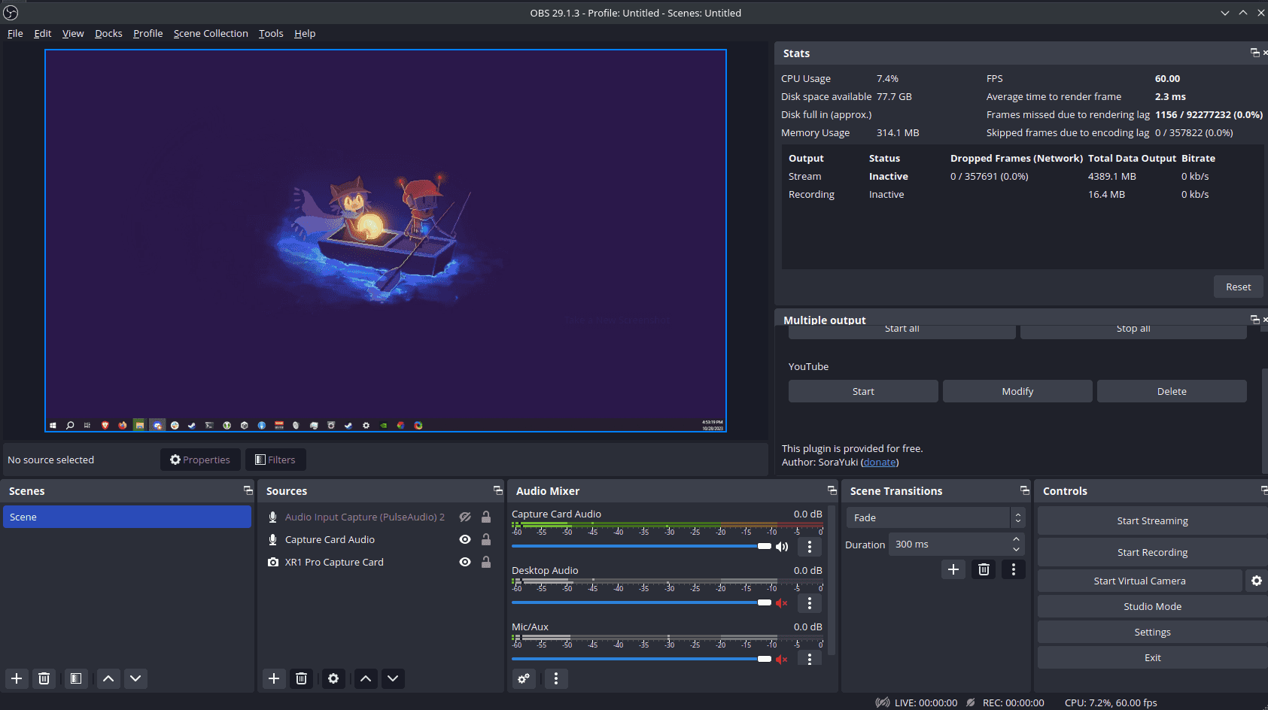Click Start Virtual Camera button
The height and width of the screenshot is (710, 1268).
point(1139,581)
